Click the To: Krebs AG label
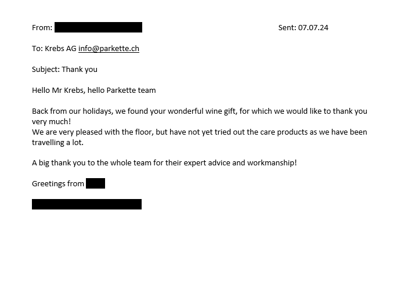 (x=54, y=48)
